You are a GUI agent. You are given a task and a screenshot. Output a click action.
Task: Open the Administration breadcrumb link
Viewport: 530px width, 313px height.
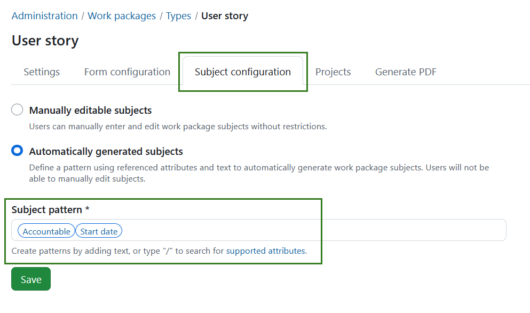point(44,15)
